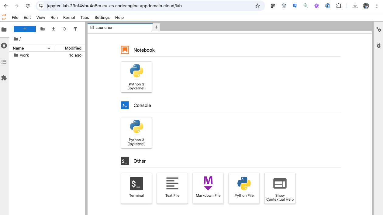Screen dimensions: 383x215
Task: Launch a Python 3 Notebook
Action: pyautogui.click(x=136, y=77)
